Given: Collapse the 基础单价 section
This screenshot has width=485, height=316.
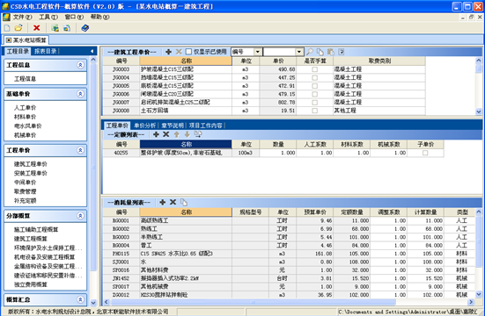Looking at the screenshot, I should (x=80, y=94).
